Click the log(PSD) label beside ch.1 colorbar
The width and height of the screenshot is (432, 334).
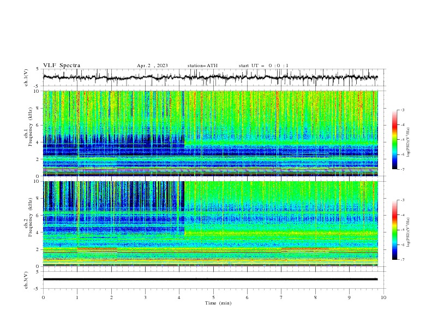(x=409, y=142)
